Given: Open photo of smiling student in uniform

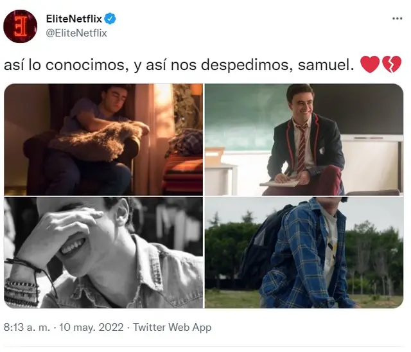Looking at the screenshot, I should [x=304, y=139].
